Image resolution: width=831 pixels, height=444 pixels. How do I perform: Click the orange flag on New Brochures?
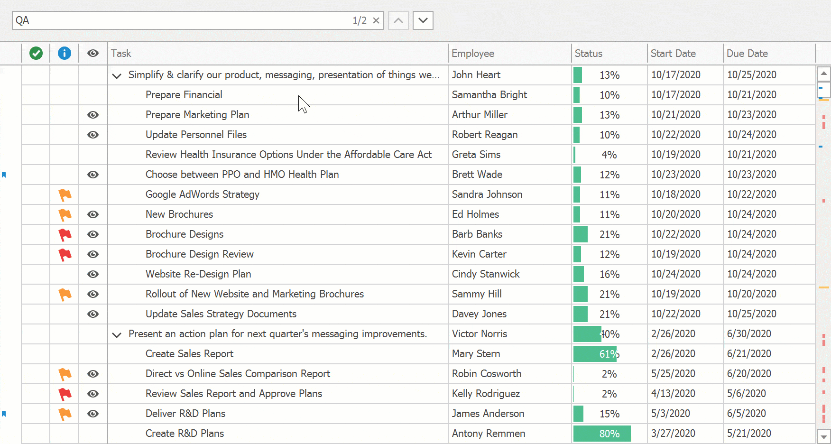coord(65,214)
